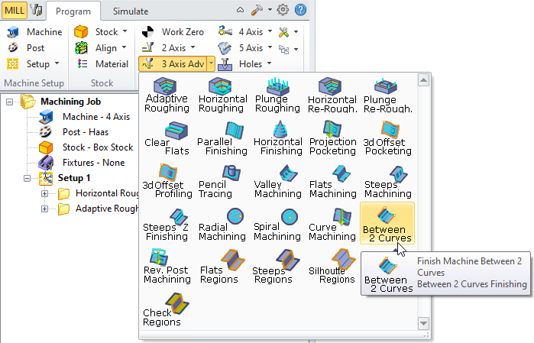Choose Plunge Roughing from the gallery
The height and width of the screenshot is (343, 534).
pyautogui.click(x=277, y=95)
